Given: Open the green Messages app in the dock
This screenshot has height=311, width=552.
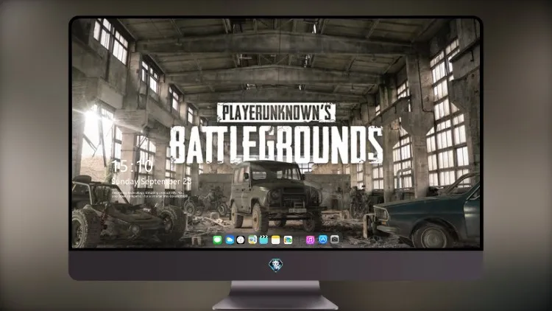Looking at the screenshot, I should click(x=218, y=240).
